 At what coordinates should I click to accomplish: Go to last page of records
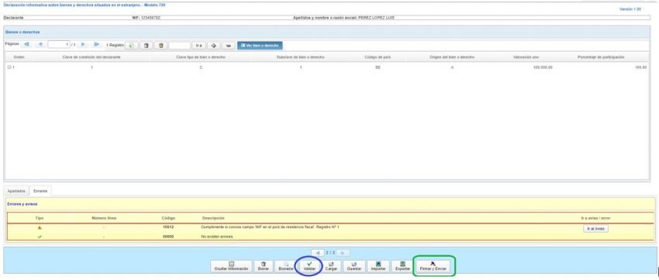click(x=97, y=44)
